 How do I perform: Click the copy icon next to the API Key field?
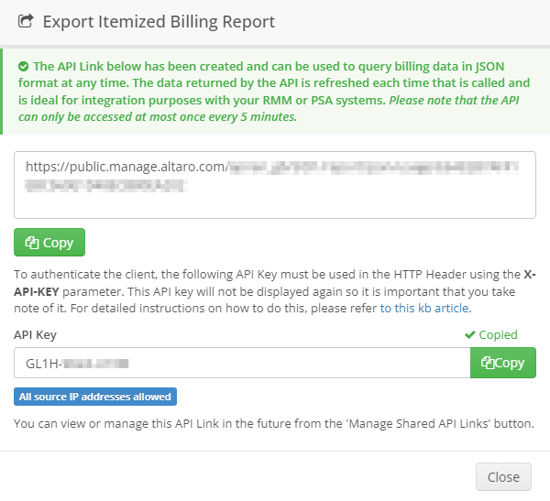(487, 363)
